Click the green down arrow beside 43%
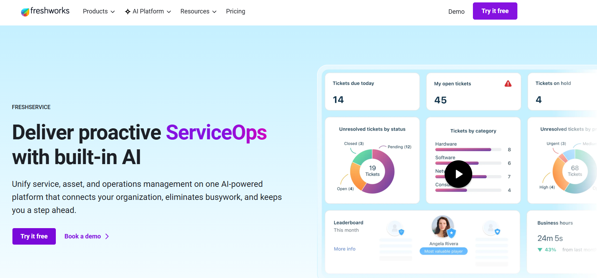 [x=540, y=250]
